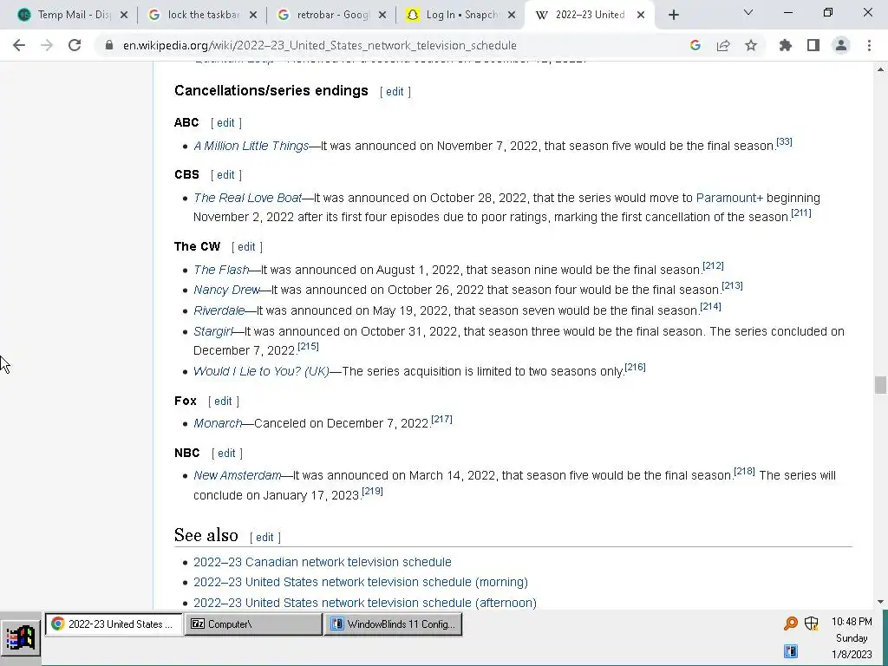Go forward using the browser arrow
Viewport: 888px width, 666px height.
tap(47, 45)
